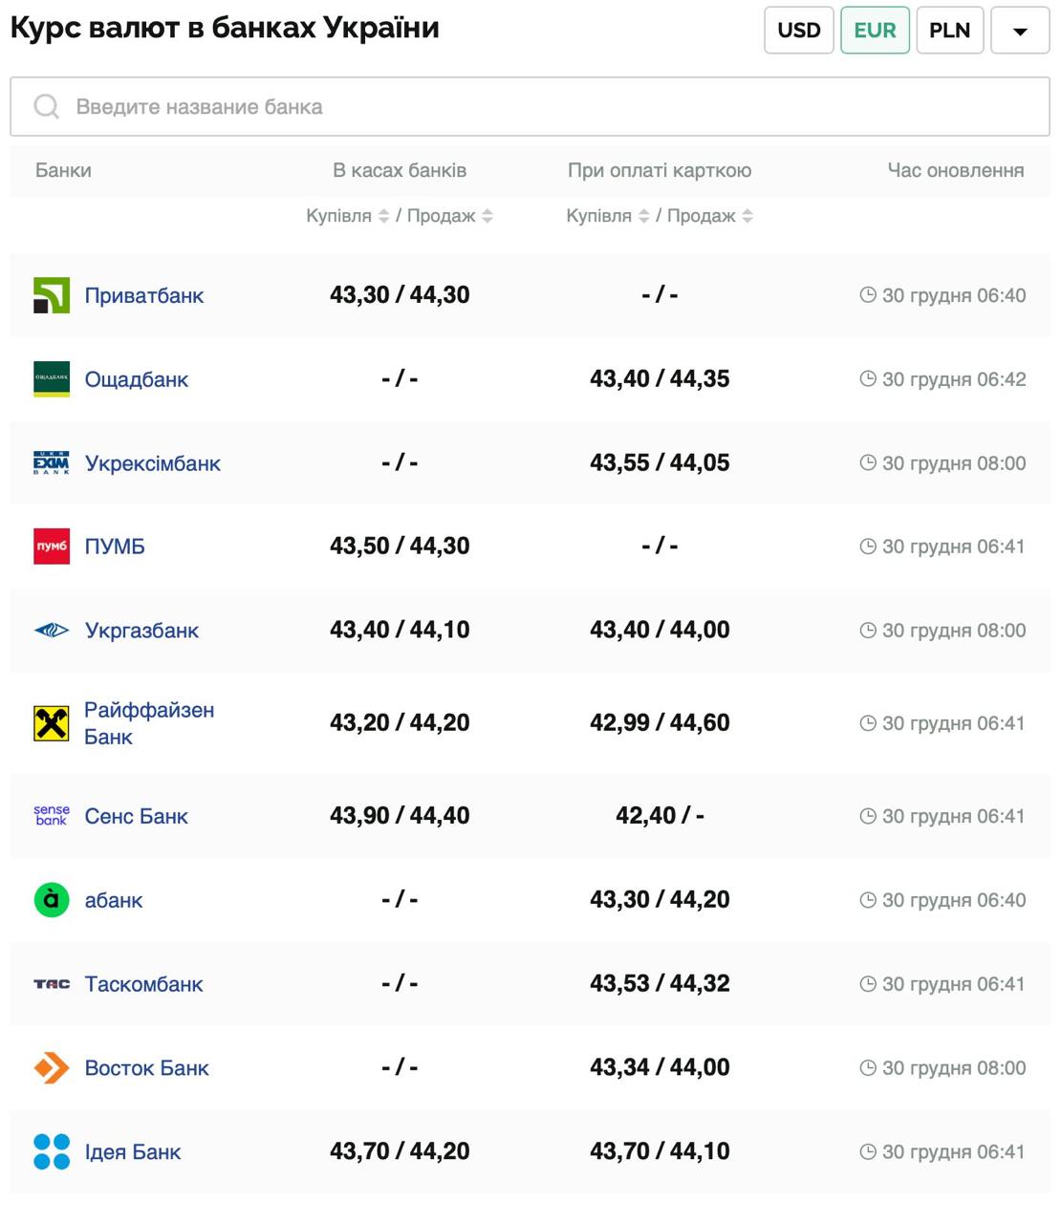
Task: Click the Raiffeisen Bank logo icon
Action: 52,723
